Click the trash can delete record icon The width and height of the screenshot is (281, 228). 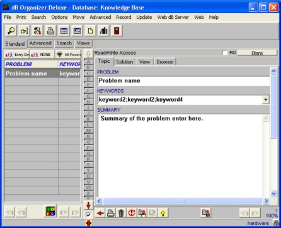point(121,213)
